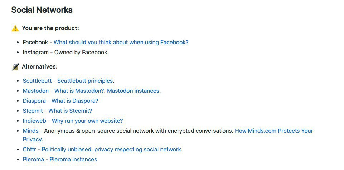Click the 'What is Mastodon?' link
Image resolution: width=344 pixels, height=170 pixels.
tap(79, 91)
